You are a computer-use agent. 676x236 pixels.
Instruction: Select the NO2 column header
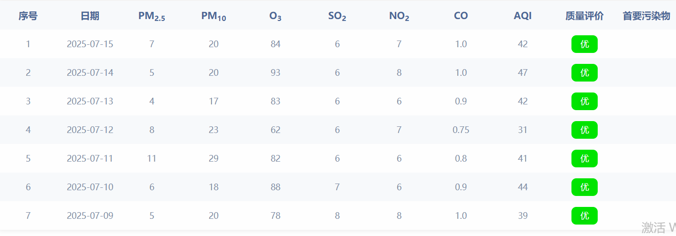pyautogui.click(x=399, y=16)
